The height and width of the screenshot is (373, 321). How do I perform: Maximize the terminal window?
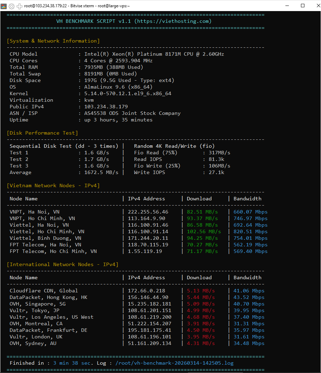[x=303, y=6]
